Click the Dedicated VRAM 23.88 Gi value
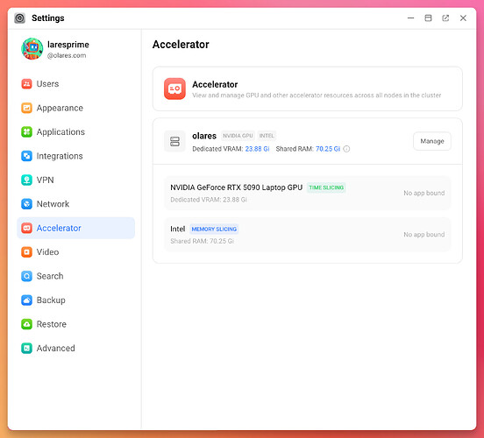The image size is (484, 438). [257, 149]
